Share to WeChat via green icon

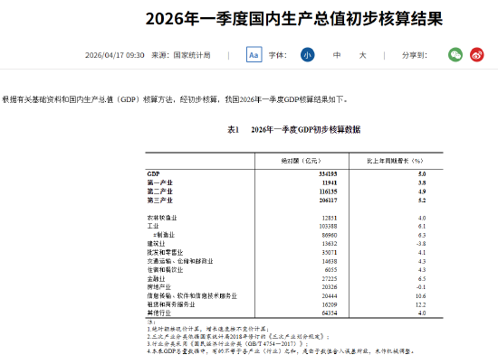pyautogui.click(x=455, y=55)
